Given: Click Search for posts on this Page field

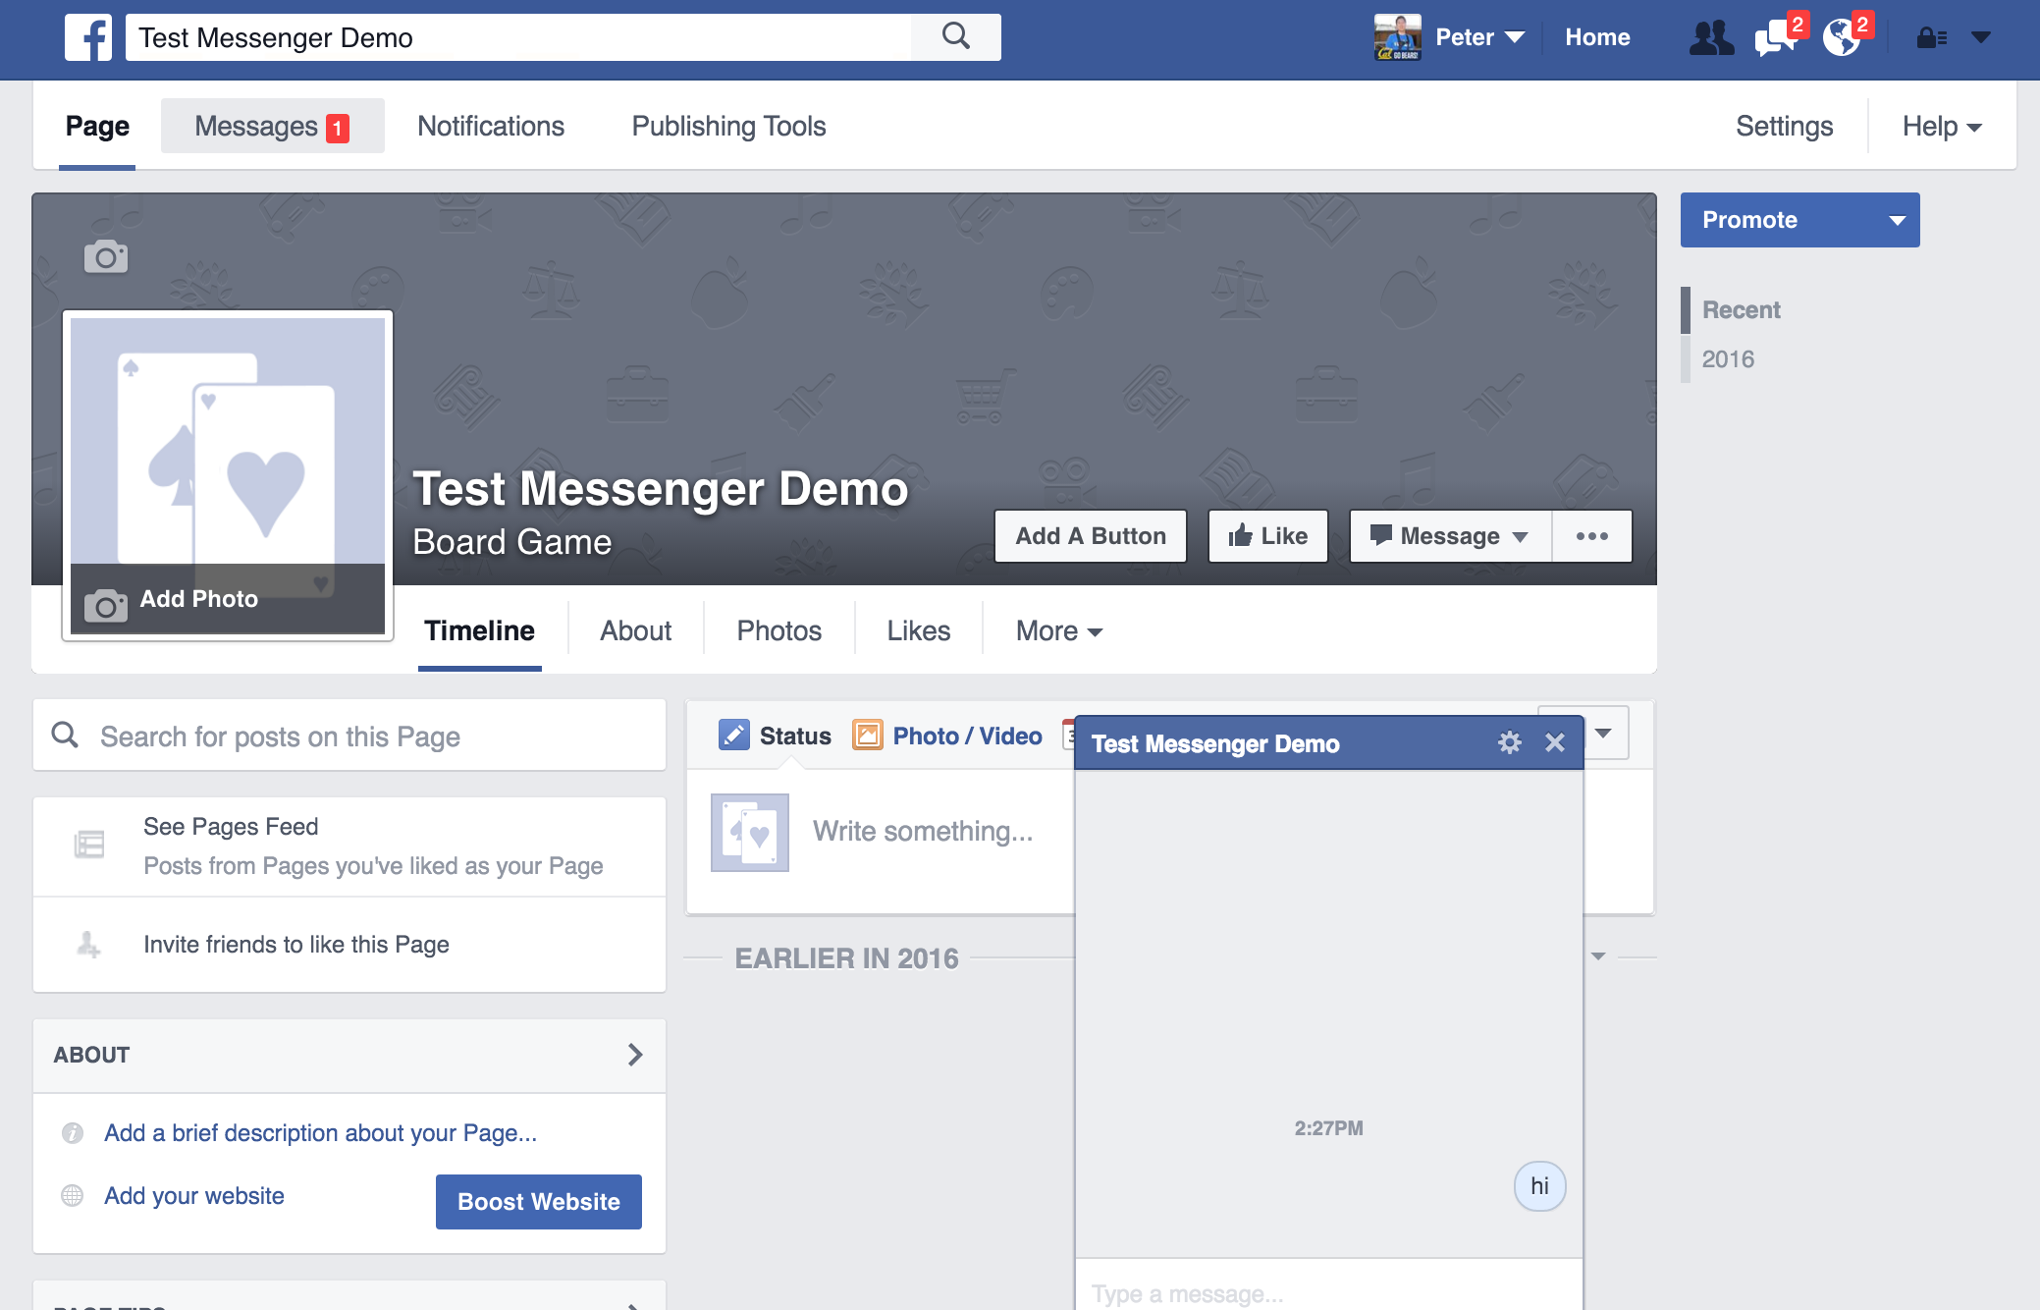Looking at the screenshot, I should click(x=349, y=736).
